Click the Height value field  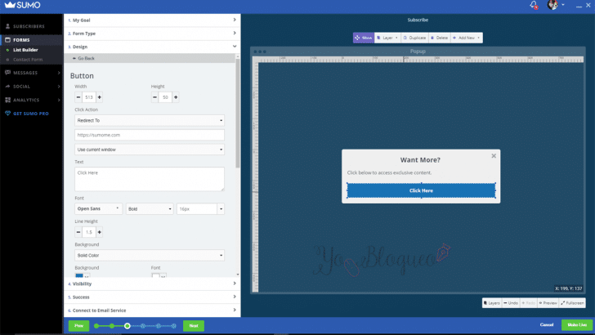coord(165,97)
